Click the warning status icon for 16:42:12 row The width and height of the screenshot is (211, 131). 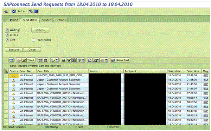click(14, 121)
